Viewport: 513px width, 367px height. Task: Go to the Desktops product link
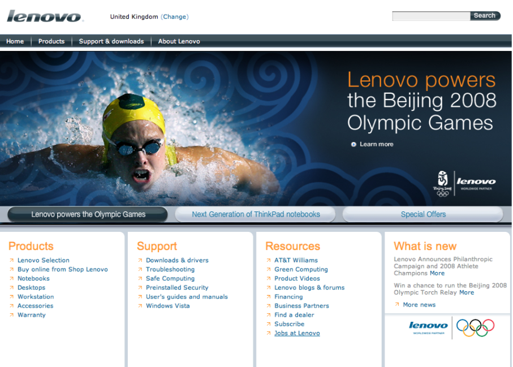pyautogui.click(x=32, y=287)
